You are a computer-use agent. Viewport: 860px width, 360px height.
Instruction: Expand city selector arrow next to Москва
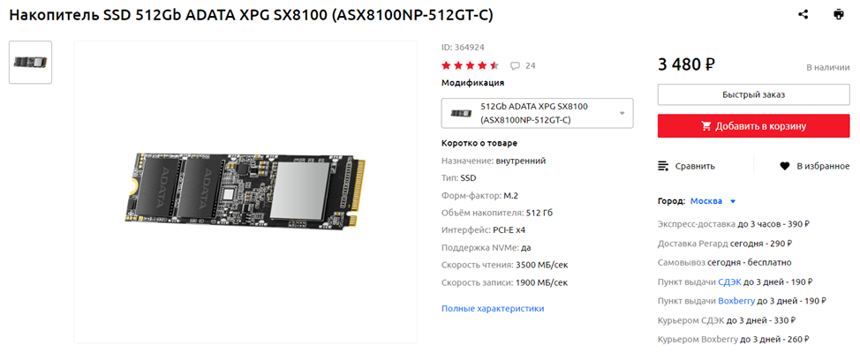coord(733,202)
